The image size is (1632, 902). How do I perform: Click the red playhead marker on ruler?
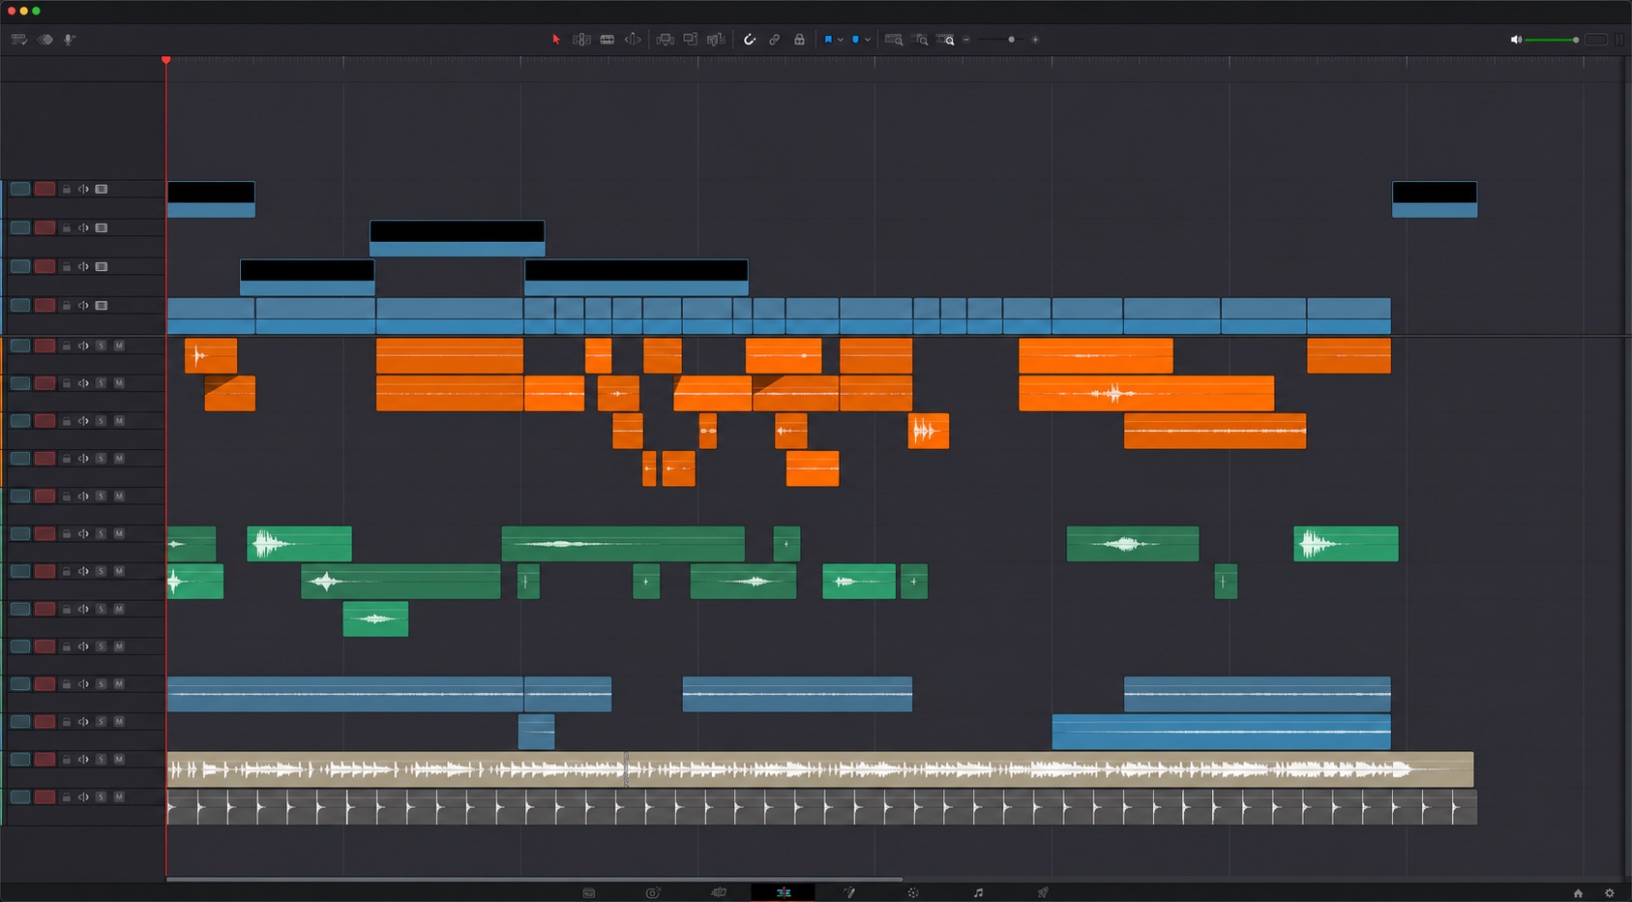166,61
